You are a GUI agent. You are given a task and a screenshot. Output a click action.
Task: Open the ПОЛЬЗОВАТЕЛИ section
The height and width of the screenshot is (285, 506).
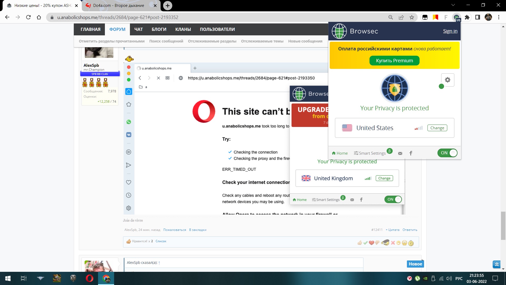217,29
